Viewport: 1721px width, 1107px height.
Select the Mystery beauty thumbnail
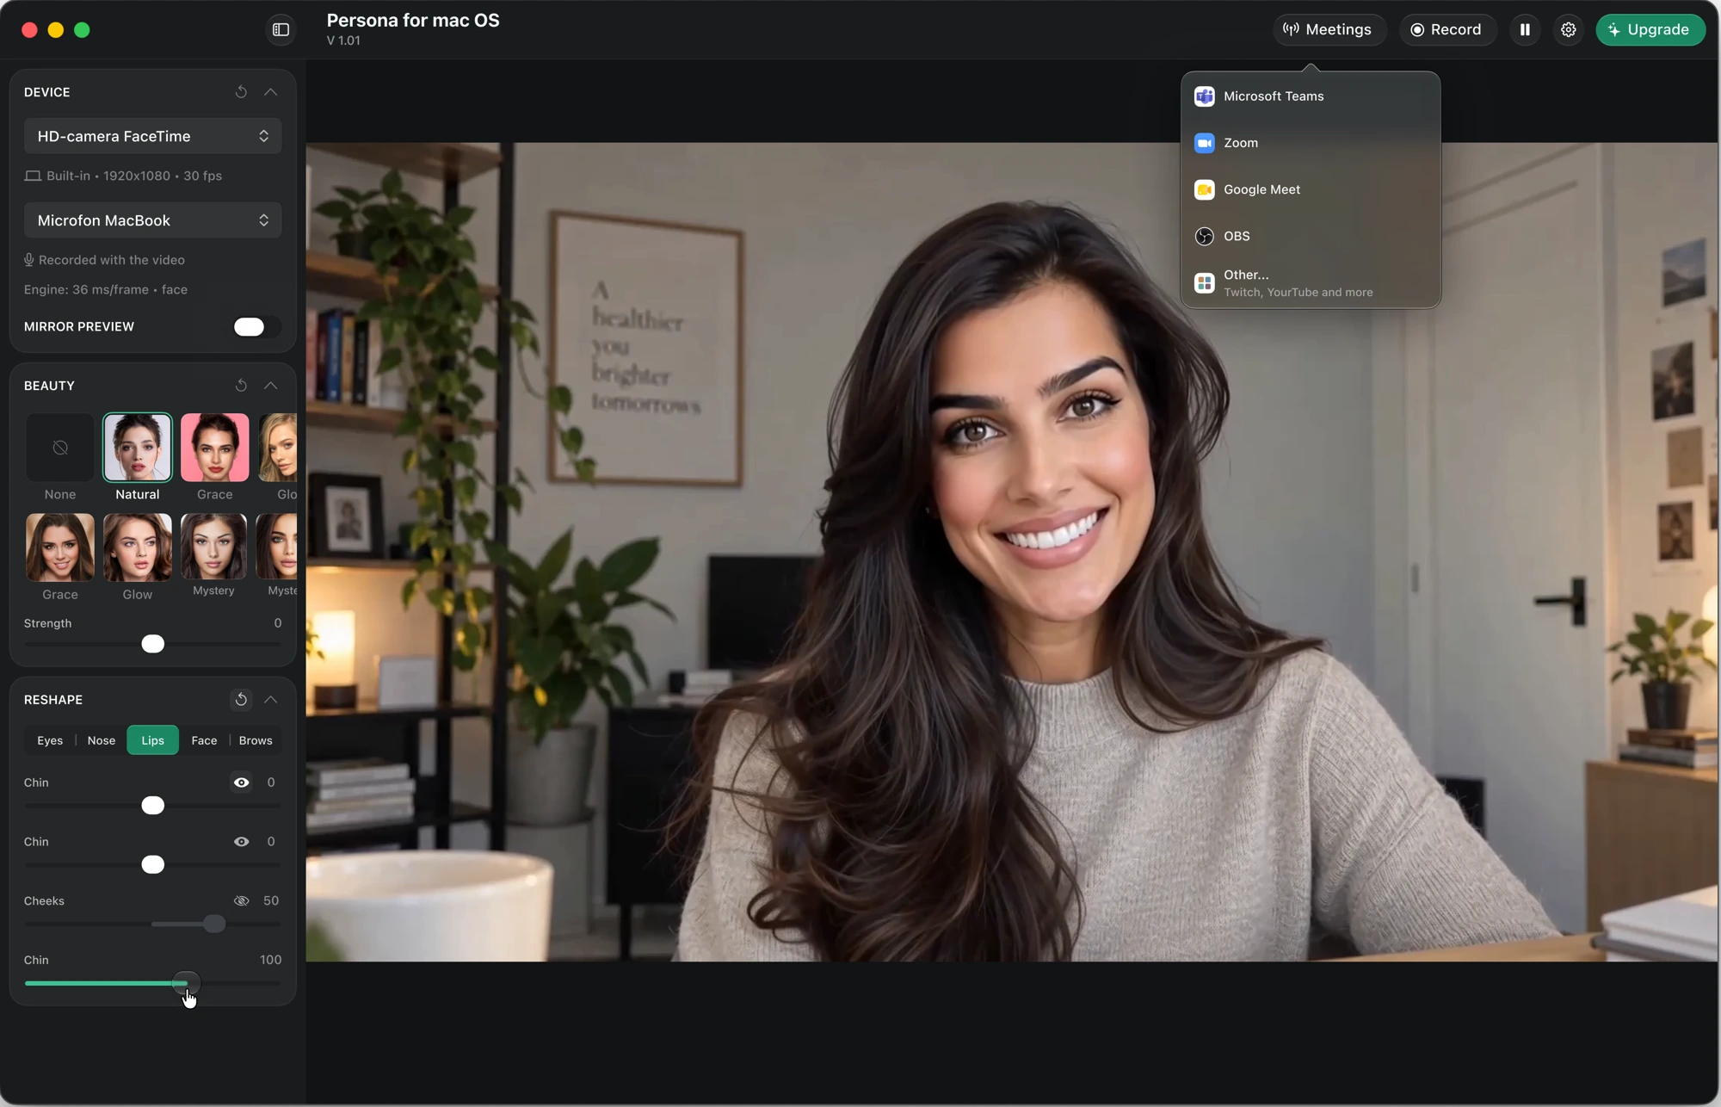coord(214,546)
